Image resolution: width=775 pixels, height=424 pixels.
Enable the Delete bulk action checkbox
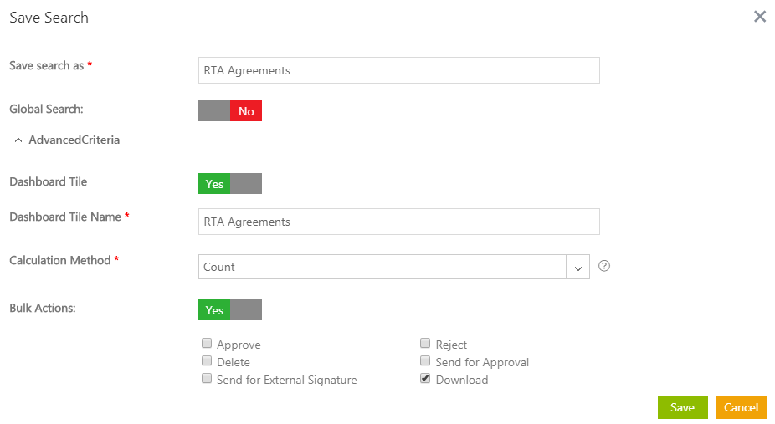206,361
